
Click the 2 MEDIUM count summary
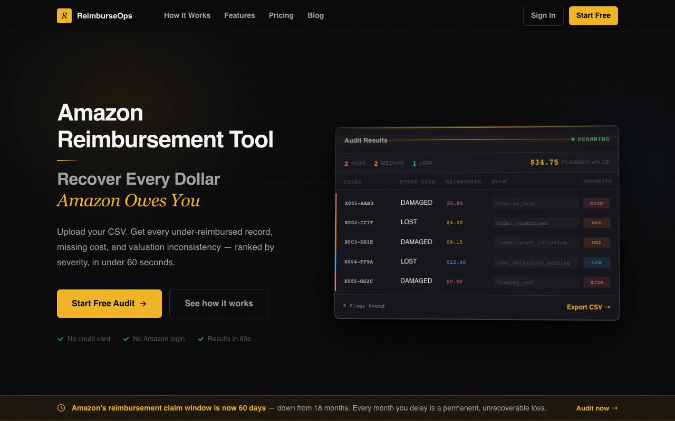[389, 163]
